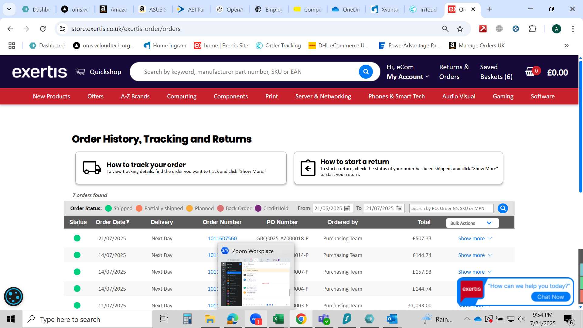Click the Windows Type here to search box
Image resolution: width=583 pixels, height=328 pixels.
pyautogui.click(x=87, y=319)
